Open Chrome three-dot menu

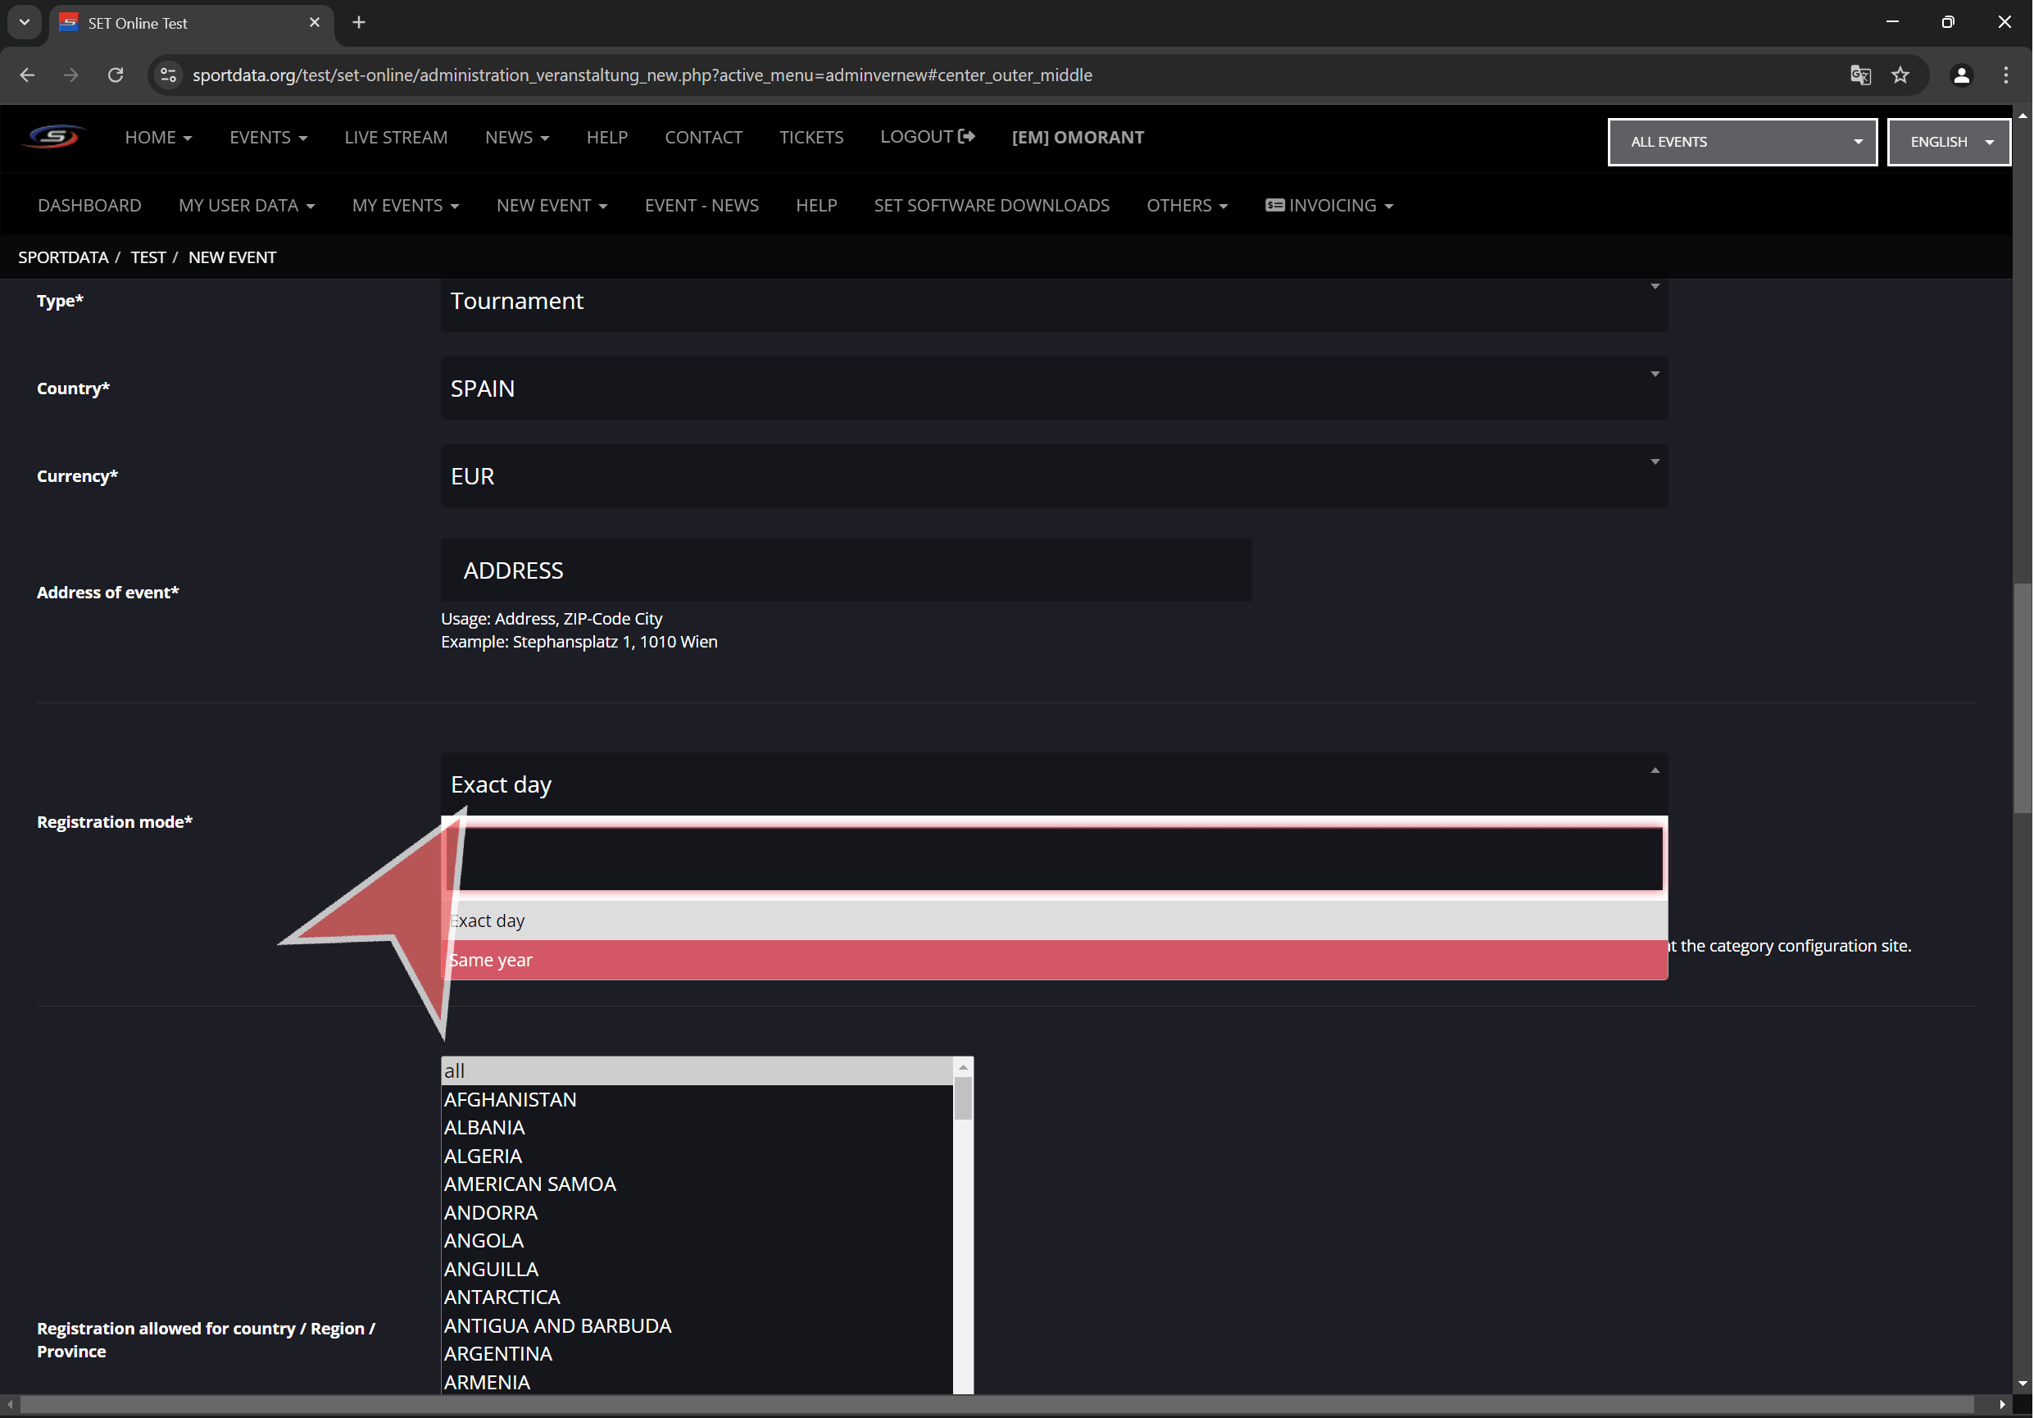pos(2005,75)
